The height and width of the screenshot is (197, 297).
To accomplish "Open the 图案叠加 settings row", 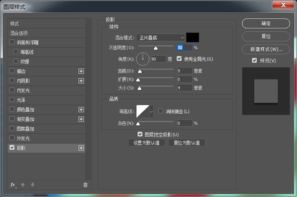I will coord(47,129).
